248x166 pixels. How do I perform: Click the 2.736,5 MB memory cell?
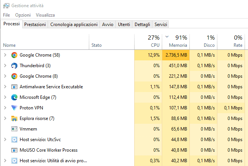click(x=176, y=55)
